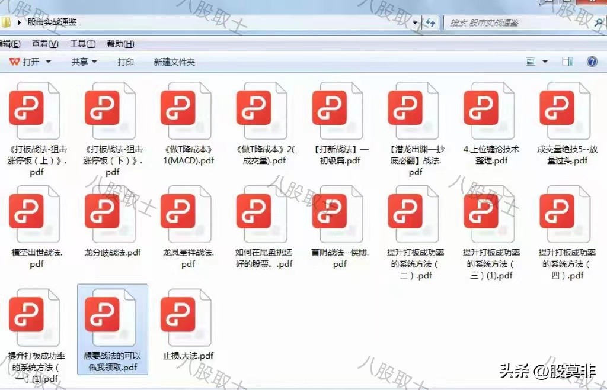The width and height of the screenshot is (607, 390).
Task: Open the 工具(T) menu
Action: (x=82, y=43)
